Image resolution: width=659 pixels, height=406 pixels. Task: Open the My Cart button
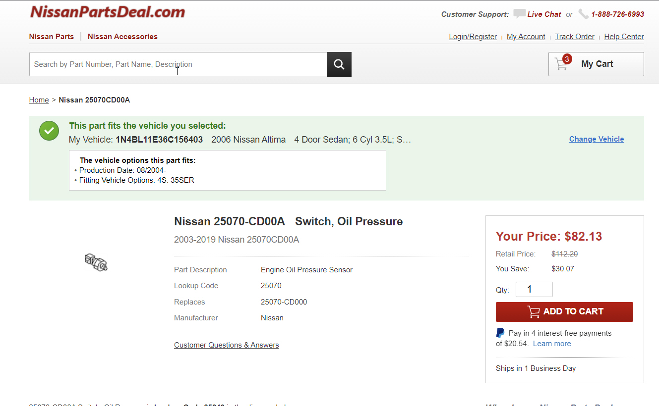point(596,64)
